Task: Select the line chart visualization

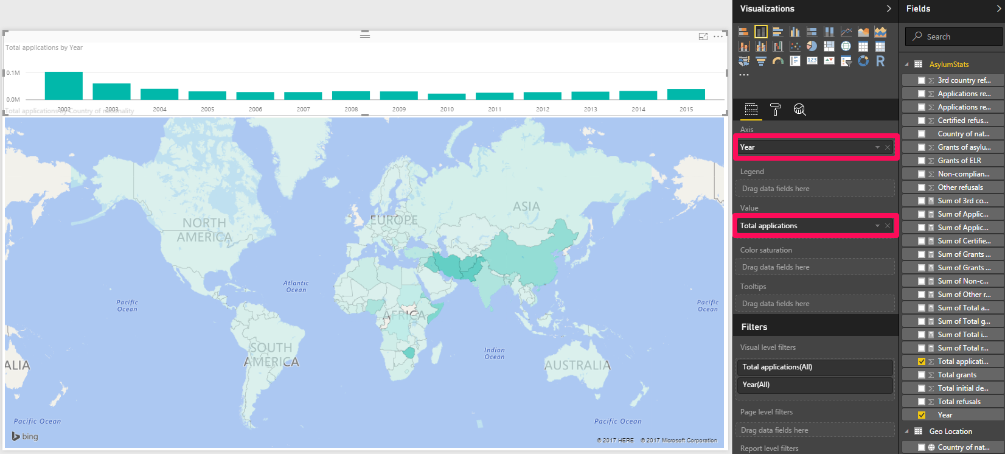Action: (x=846, y=32)
